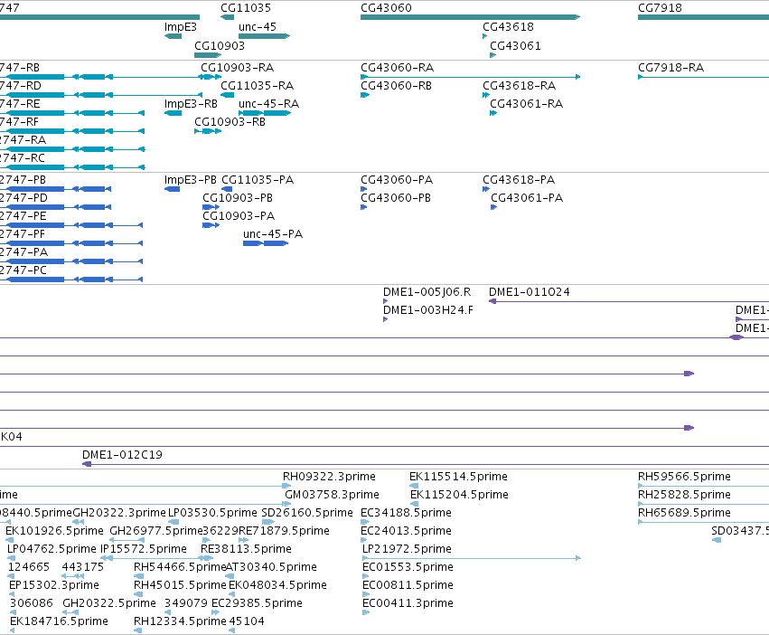This screenshot has height=635, width=769.
Task: Open the RH45015.5prime EST label
Action: click(180, 585)
